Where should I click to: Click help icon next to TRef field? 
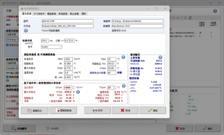(123, 57)
